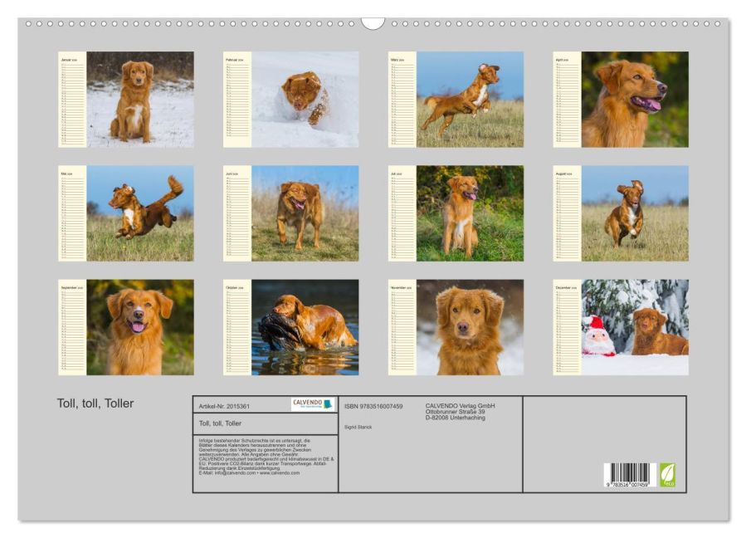Screen dimensions: 746x538
Task: Click the large 'Toll, toll, Toller' title
Action: point(95,403)
